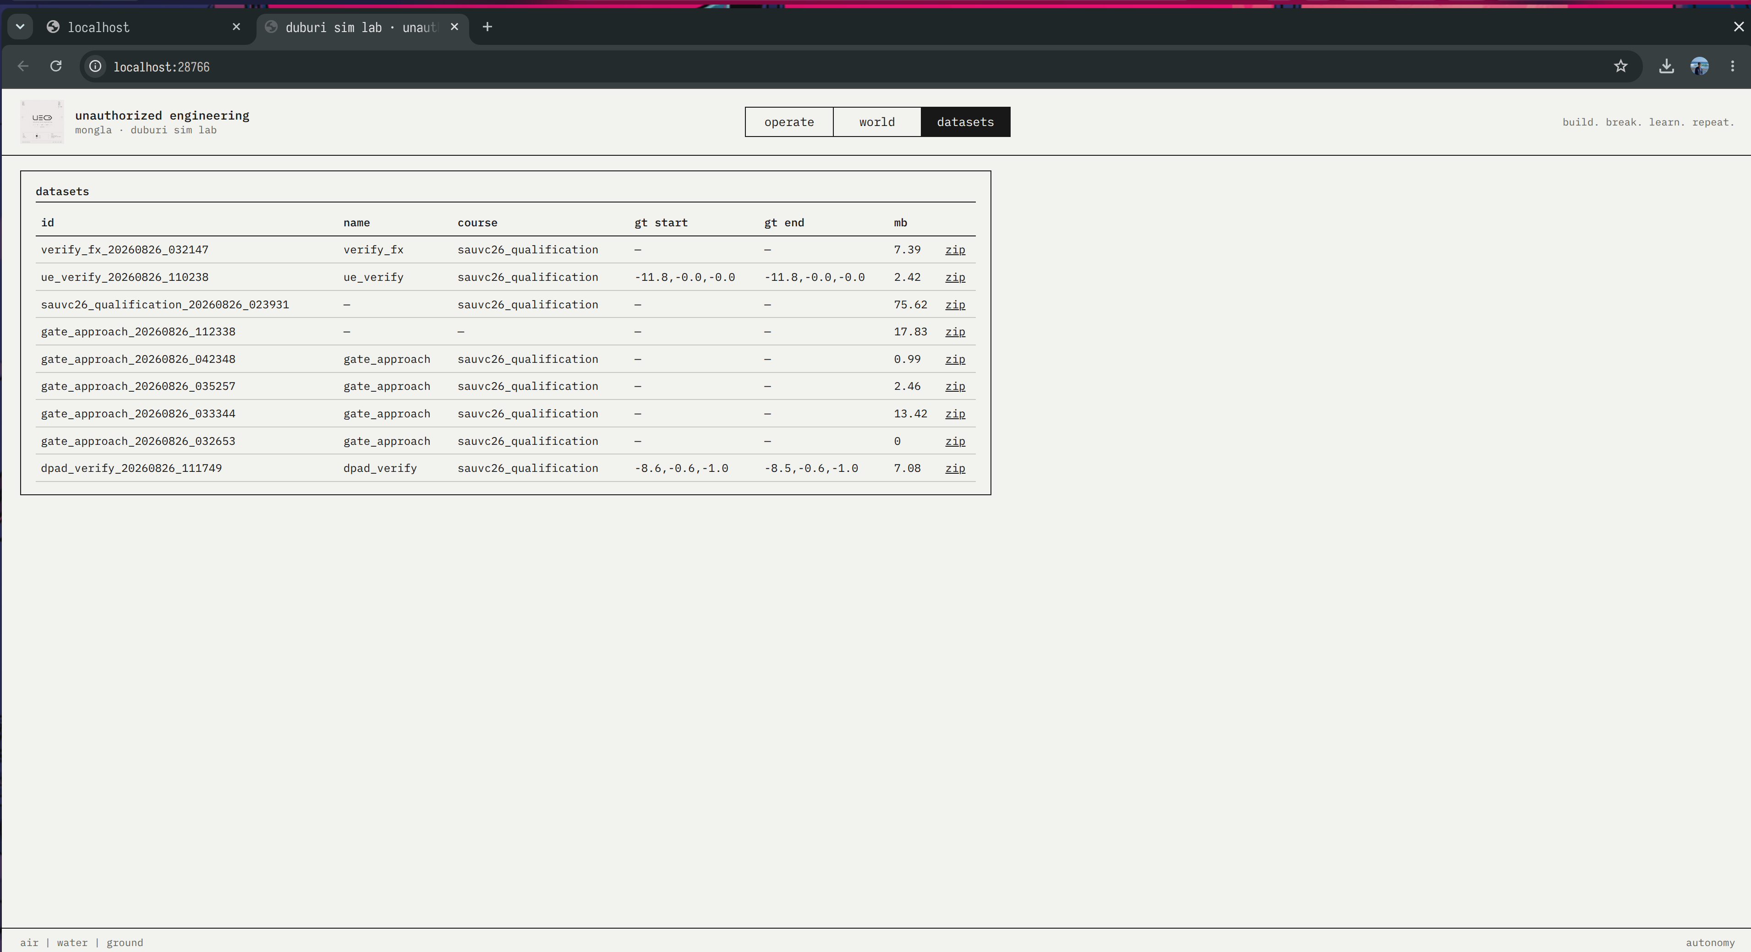Click the name cell verify_fx
This screenshot has width=1751, height=952.
pyautogui.click(x=373, y=250)
